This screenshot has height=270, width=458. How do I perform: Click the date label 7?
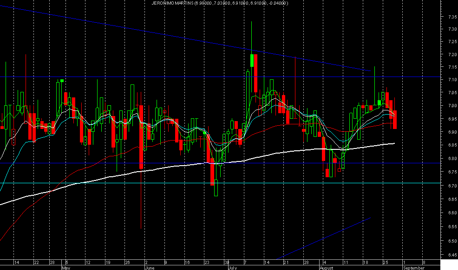tap(245, 263)
